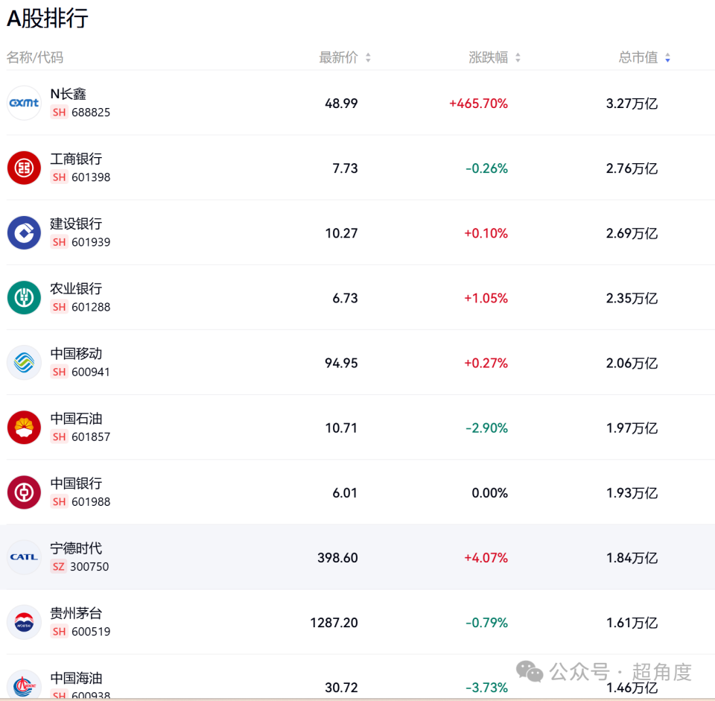715x701 pixels.
Task: Click the price 30.72
Action: click(x=341, y=688)
